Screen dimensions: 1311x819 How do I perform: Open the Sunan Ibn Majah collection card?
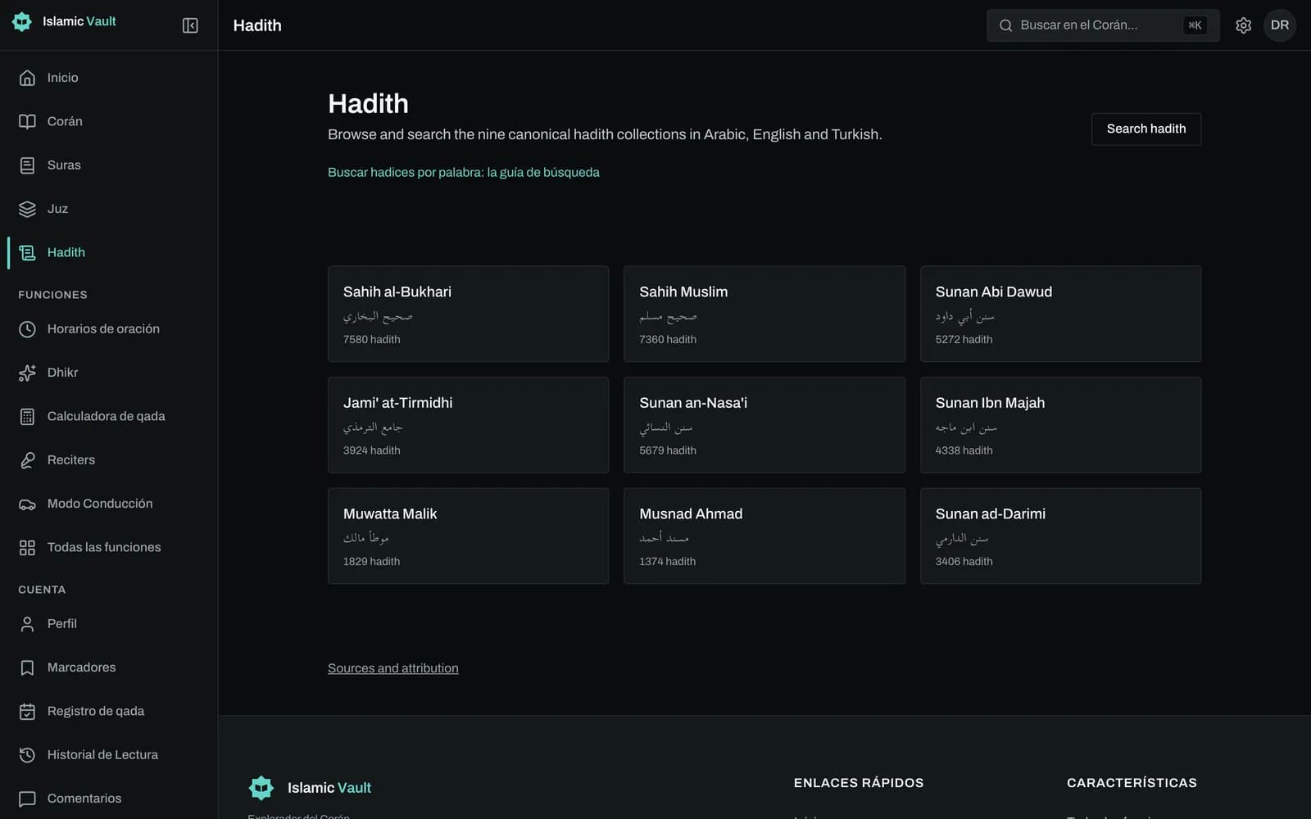tap(1060, 424)
